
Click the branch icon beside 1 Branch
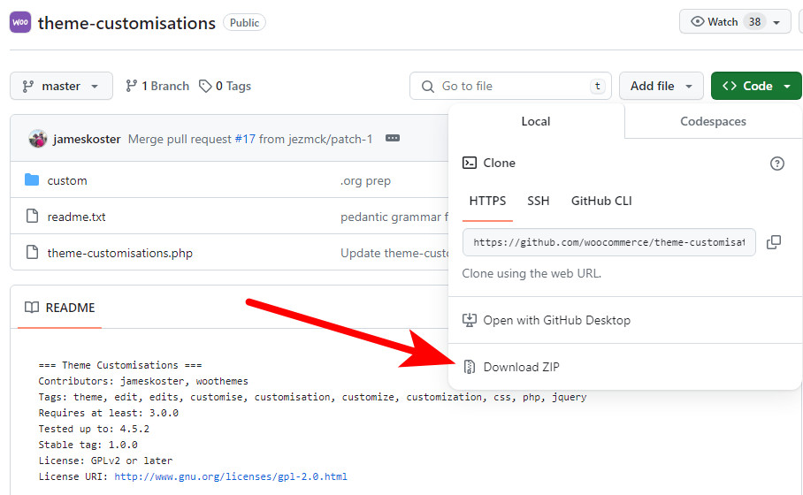click(x=131, y=86)
